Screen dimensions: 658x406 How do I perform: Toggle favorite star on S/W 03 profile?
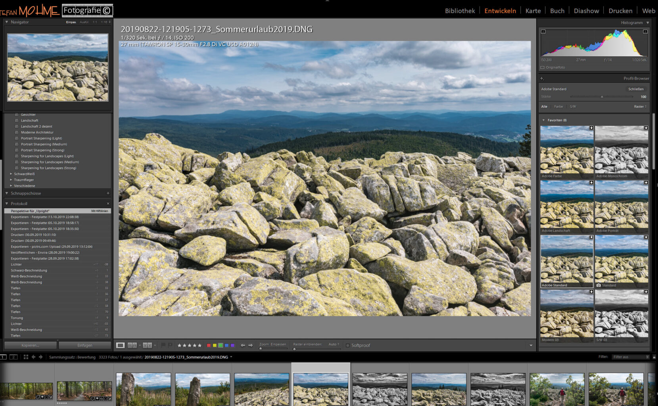pos(646,292)
